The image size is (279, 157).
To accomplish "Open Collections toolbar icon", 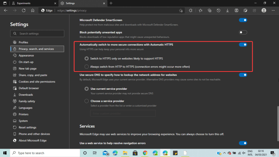I will [x=209, y=11].
